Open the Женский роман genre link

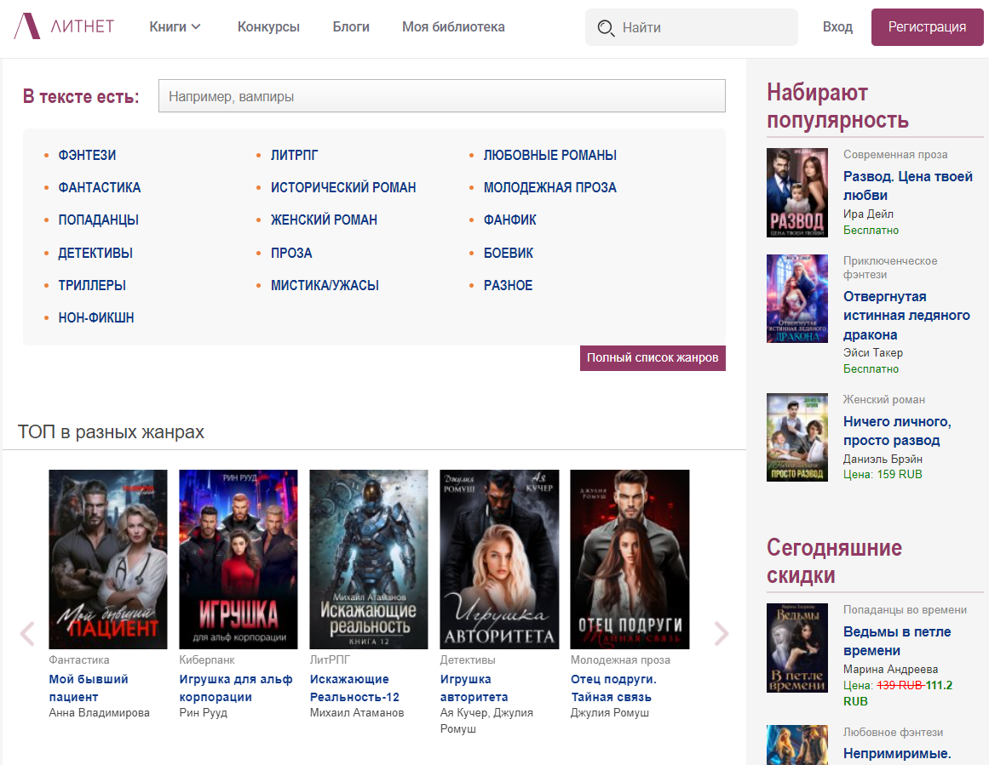coord(324,220)
